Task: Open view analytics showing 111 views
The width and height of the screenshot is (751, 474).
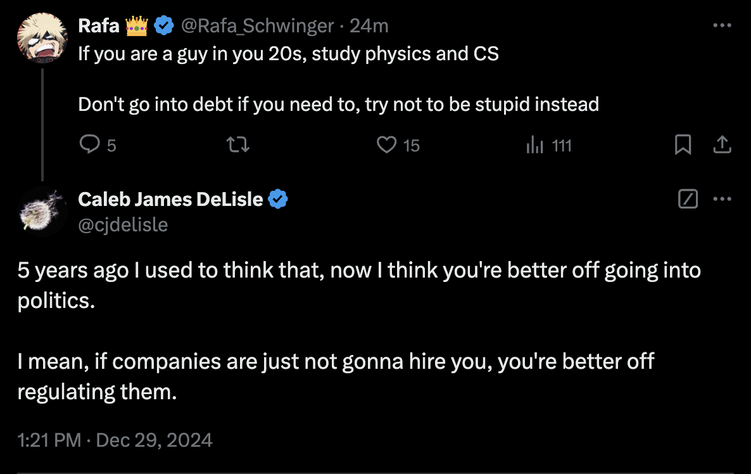Action: [x=549, y=144]
